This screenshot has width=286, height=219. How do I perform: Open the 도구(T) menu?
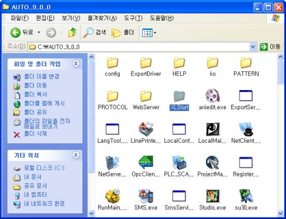[x=133, y=18]
